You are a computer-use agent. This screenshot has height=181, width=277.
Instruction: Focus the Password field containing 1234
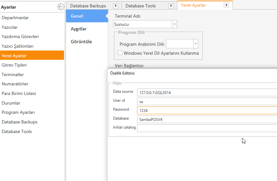click(207, 110)
